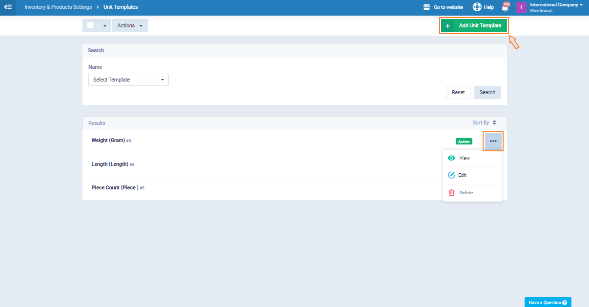Click the trash icon beside Delete
This screenshot has width=589, height=307.
tap(451, 193)
